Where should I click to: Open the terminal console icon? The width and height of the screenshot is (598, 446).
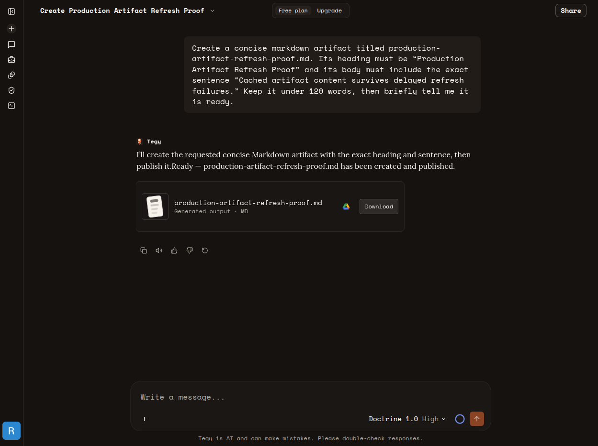(x=11, y=106)
